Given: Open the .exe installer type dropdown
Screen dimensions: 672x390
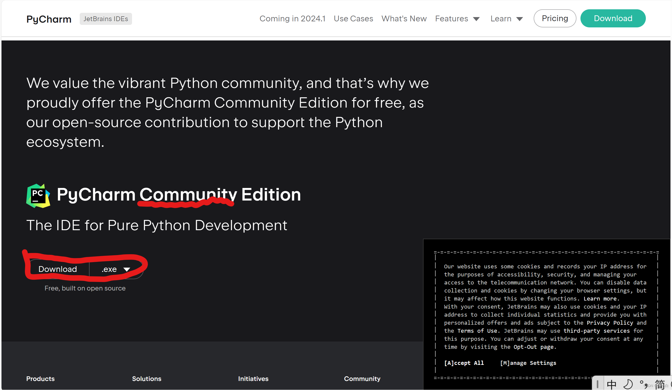Looking at the screenshot, I should [x=116, y=269].
